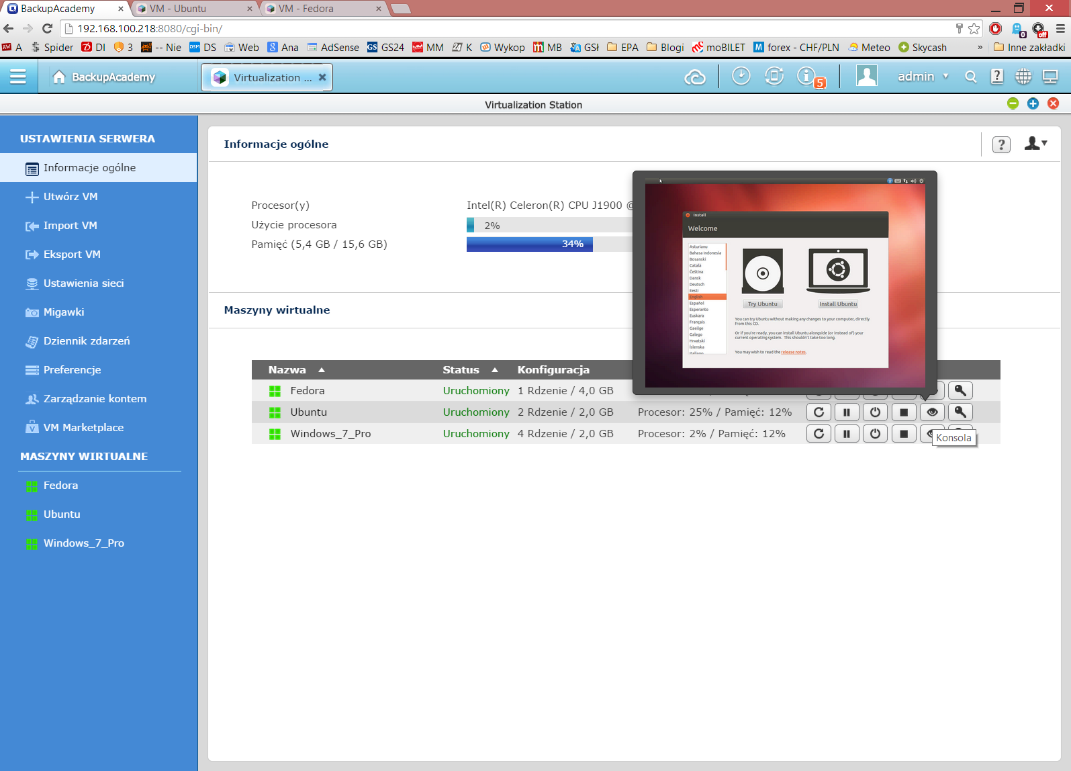
Task: Pause the Windows_7_Pro VM
Action: [847, 434]
